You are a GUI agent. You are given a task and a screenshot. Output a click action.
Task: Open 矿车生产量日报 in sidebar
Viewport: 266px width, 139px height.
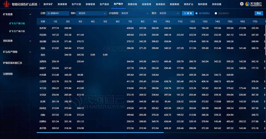(x=17, y=24)
